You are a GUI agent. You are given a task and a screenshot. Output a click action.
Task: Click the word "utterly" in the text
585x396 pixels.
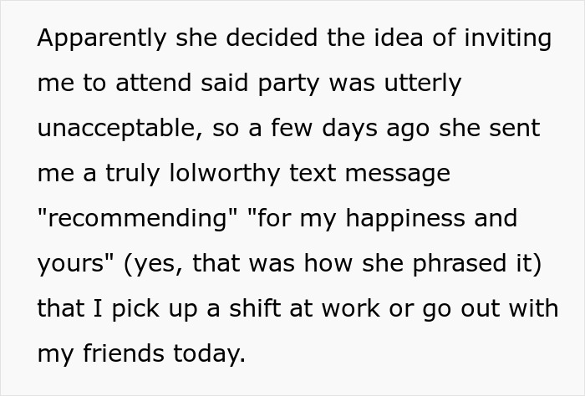click(x=423, y=83)
